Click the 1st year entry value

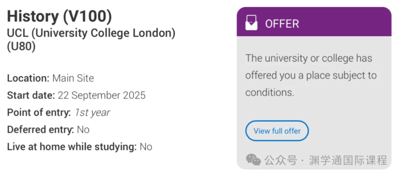coord(92,112)
